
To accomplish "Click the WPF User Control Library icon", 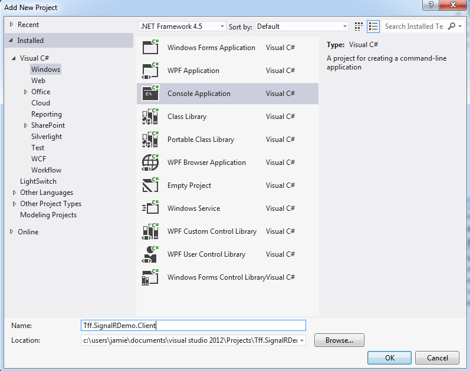I will (x=151, y=254).
